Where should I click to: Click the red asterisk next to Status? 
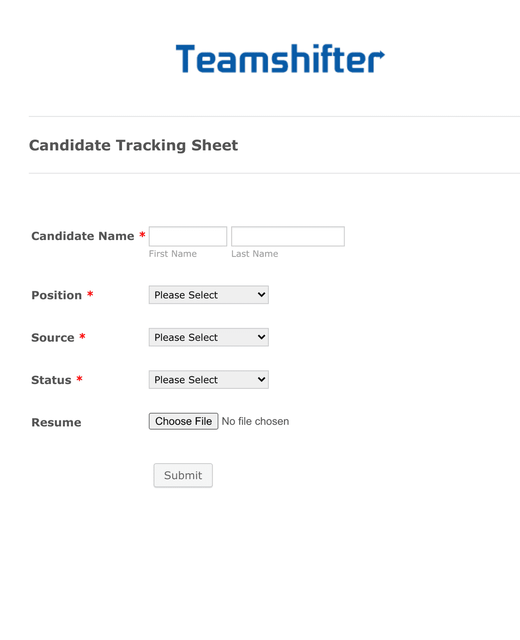click(x=79, y=379)
